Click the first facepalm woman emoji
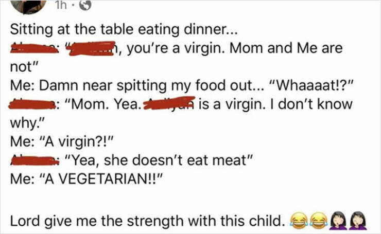The image size is (381, 234). [338, 221]
